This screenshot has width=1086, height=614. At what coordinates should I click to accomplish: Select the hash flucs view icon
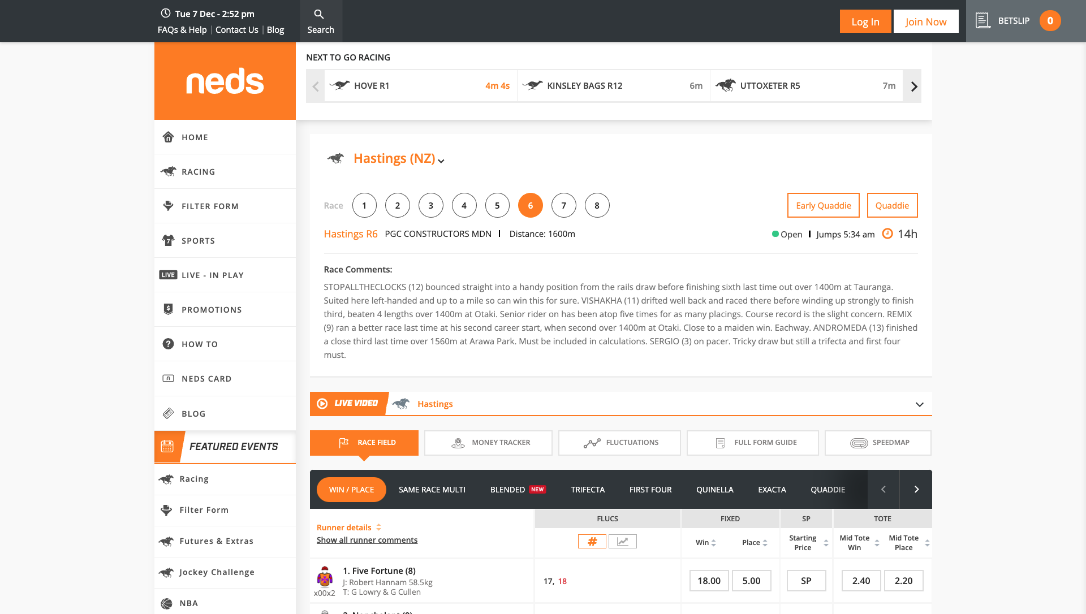pos(592,542)
